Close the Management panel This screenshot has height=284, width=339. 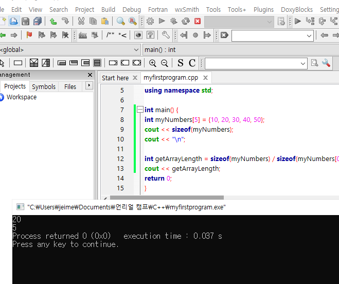(x=90, y=75)
